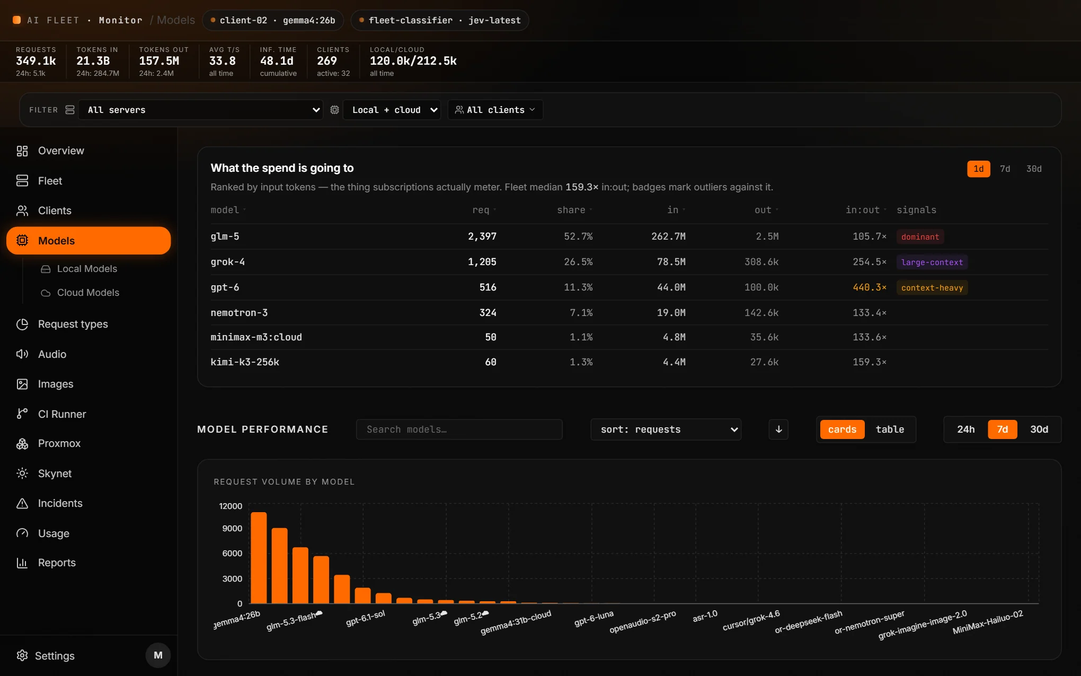
Task: Open the All servers dropdown
Action: 200,110
